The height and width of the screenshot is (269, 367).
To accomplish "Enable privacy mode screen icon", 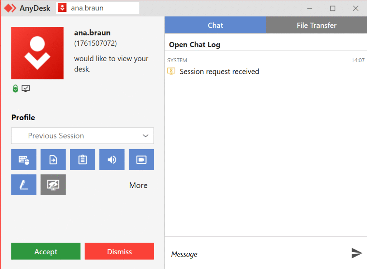I will tap(53, 185).
